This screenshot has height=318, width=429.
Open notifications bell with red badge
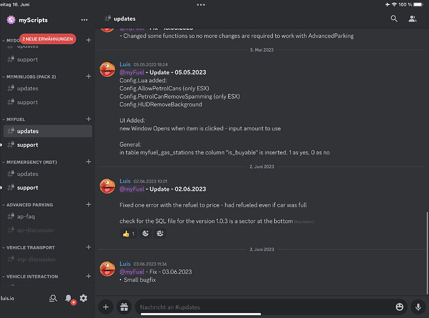pyautogui.click(x=68, y=298)
